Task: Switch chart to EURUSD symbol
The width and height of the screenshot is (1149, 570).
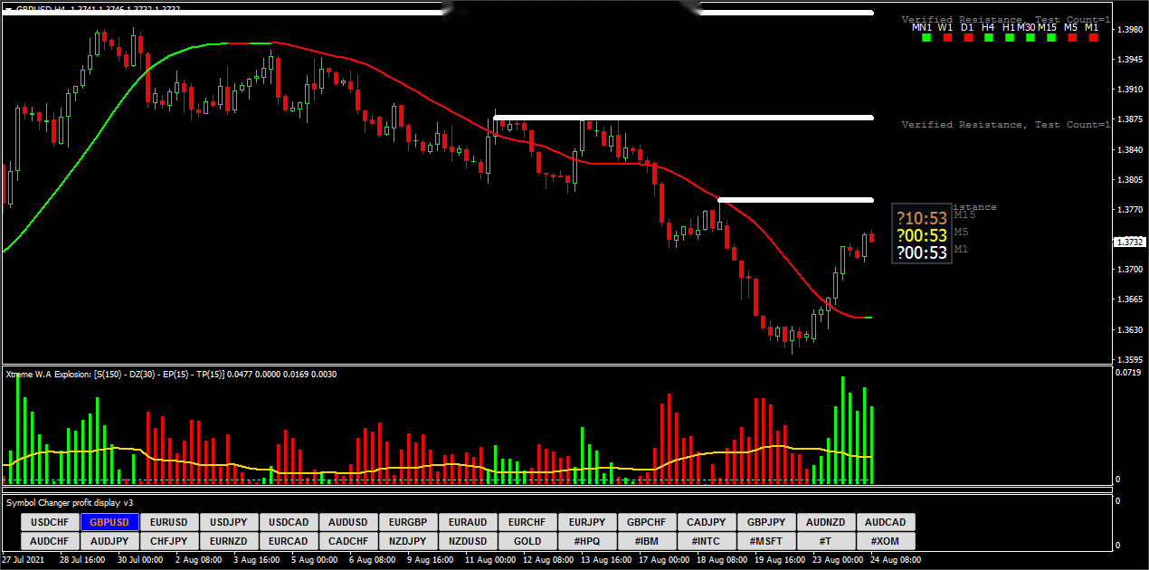Action: click(x=169, y=522)
